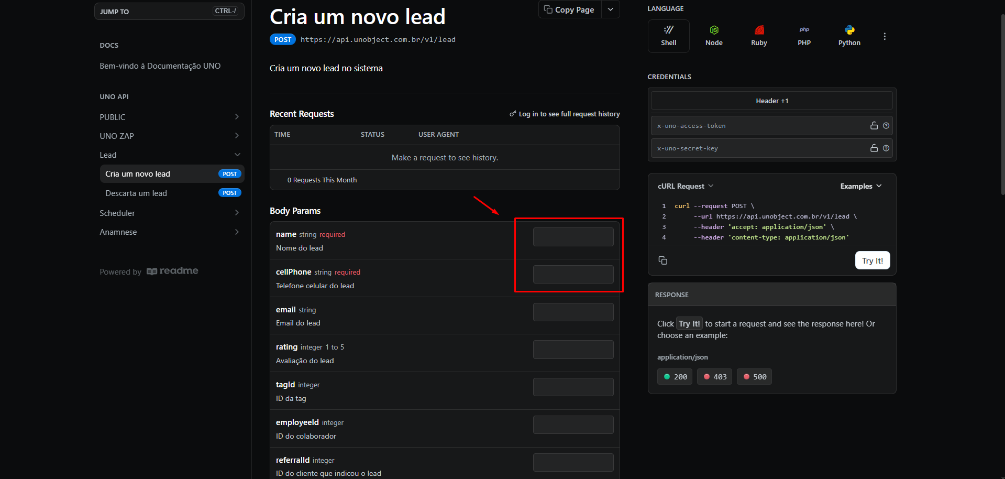1005x479 pixels.
Task: Click the 'Make a request to see history.' text
Action: point(445,158)
